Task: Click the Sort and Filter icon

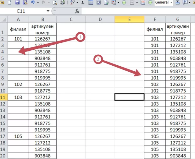Action: click(73, 3)
